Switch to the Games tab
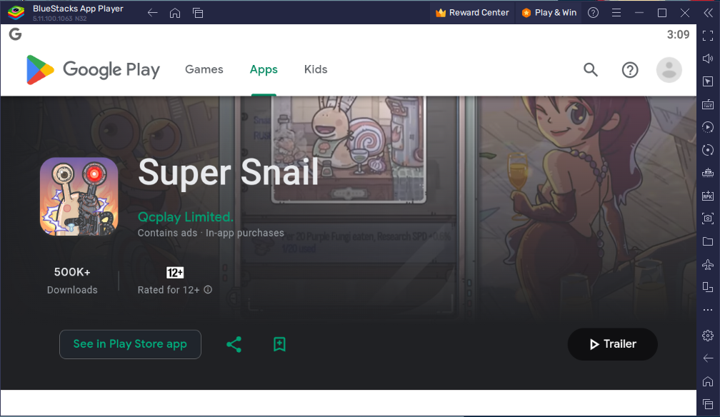The height and width of the screenshot is (417, 720). pyautogui.click(x=204, y=69)
